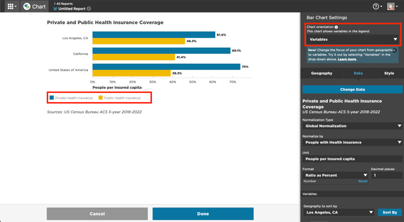Open the user profile avatar menu
Viewport: 404px width, 222px height.
tap(392, 7)
